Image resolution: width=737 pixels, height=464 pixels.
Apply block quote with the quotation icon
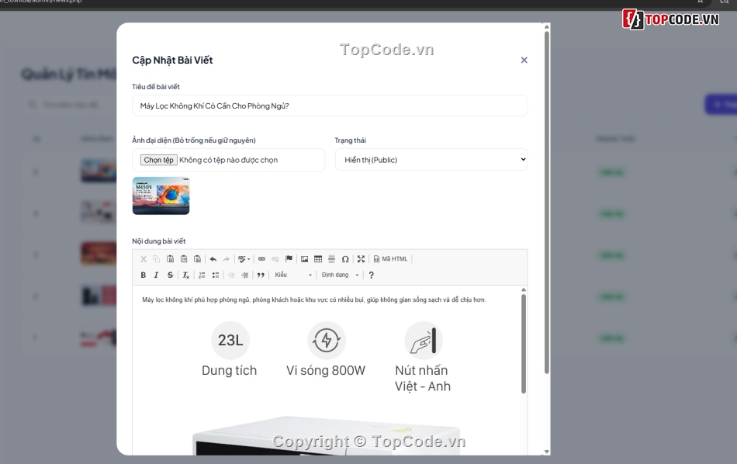click(261, 275)
